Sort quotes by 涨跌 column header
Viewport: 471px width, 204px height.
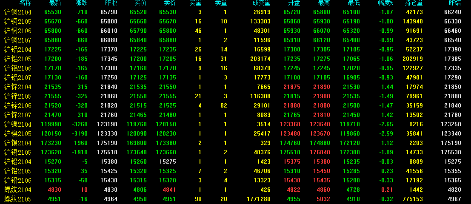82,3
